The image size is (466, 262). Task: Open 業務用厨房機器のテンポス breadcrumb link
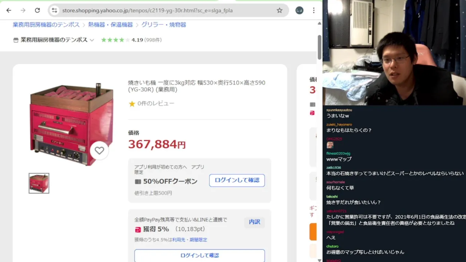[x=46, y=25]
